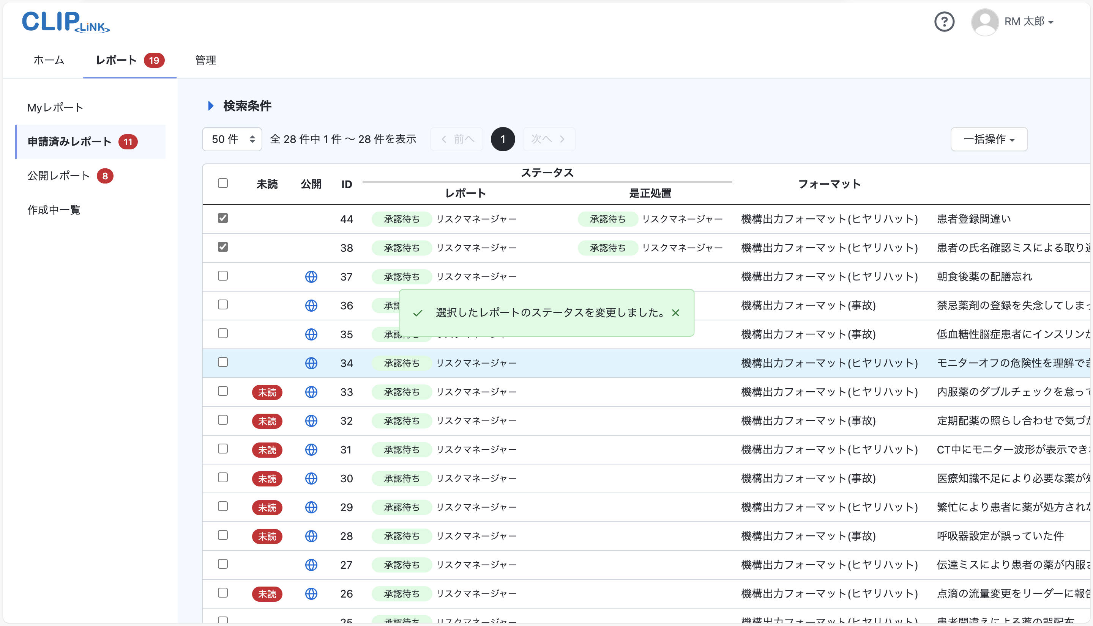Click the globe icon for report 32
1093x626 pixels.
311,420
